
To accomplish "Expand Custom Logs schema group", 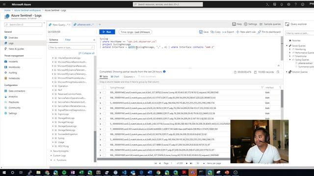I will pyautogui.click(x=51, y=155).
